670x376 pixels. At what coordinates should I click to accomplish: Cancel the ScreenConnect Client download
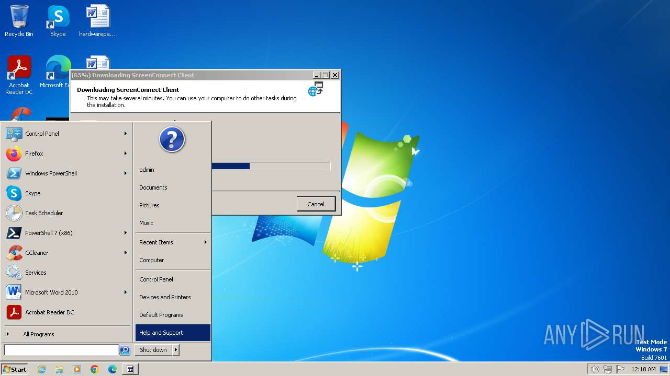pyautogui.click(x=316, y=204)
